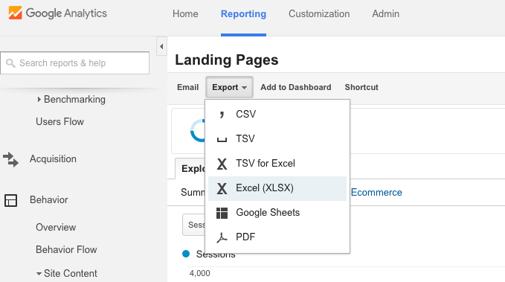
Task: Open the Sessions metric selector
Action: point(194,225)
